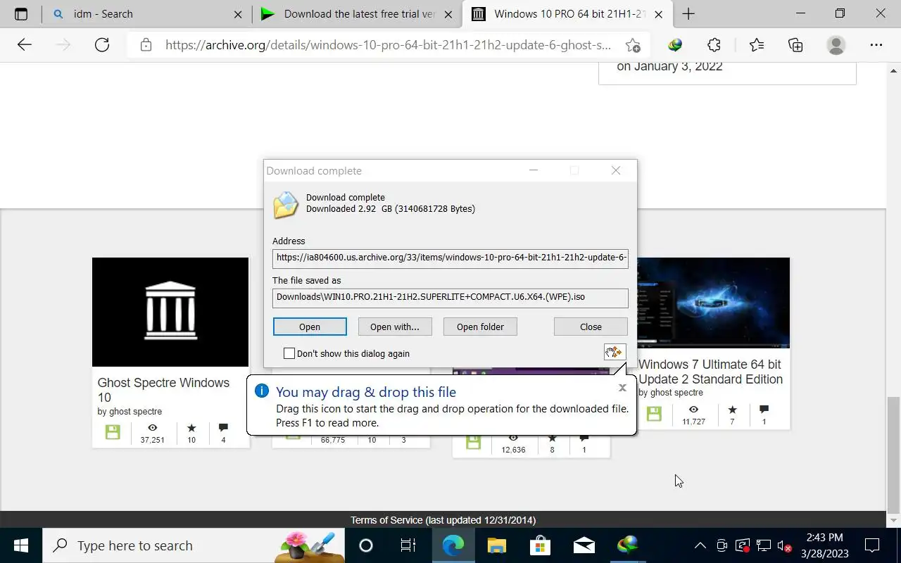Click the network tray icon
The image size is (901, 563).
click(x=764, y=545)
